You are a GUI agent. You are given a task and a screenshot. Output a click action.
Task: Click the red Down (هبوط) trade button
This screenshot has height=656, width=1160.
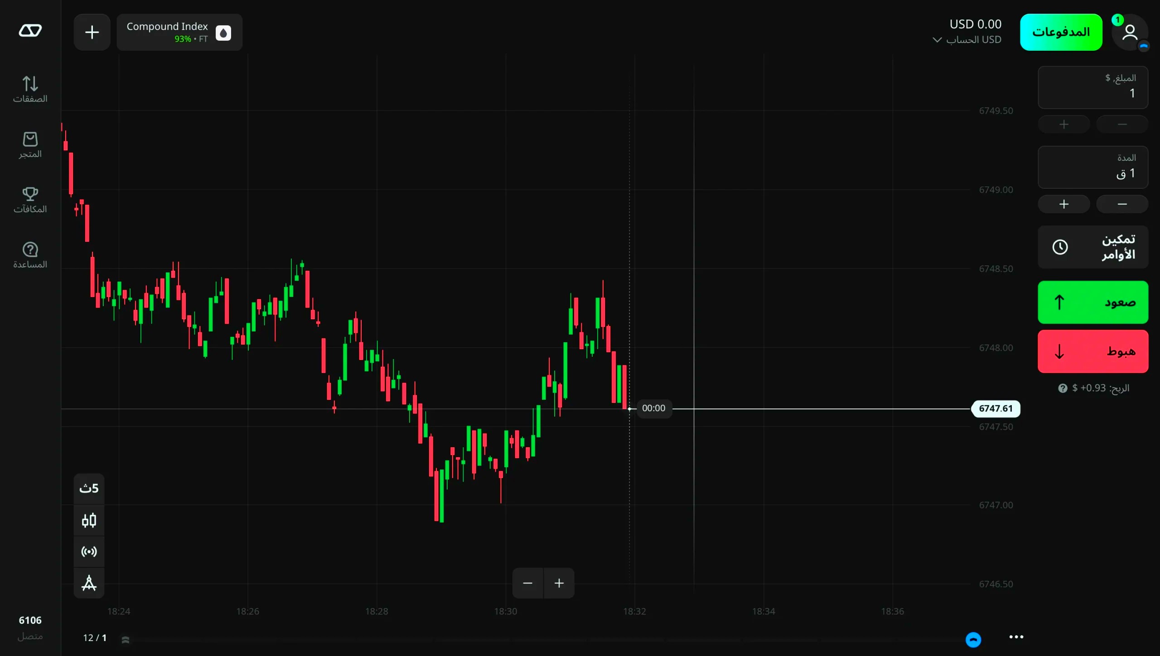click(x=1092, y=351)
